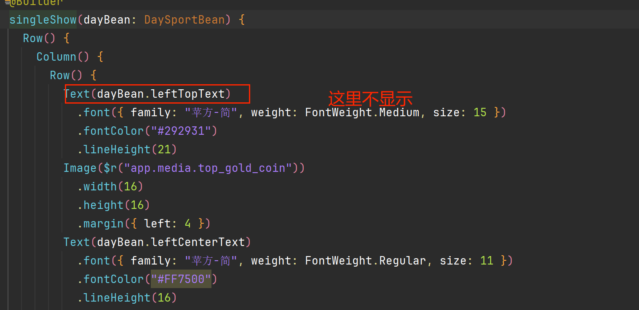Click the .width(16) modifier
Image resolution: width=639 pixels, height=310 pixels.
click(110, 187)
